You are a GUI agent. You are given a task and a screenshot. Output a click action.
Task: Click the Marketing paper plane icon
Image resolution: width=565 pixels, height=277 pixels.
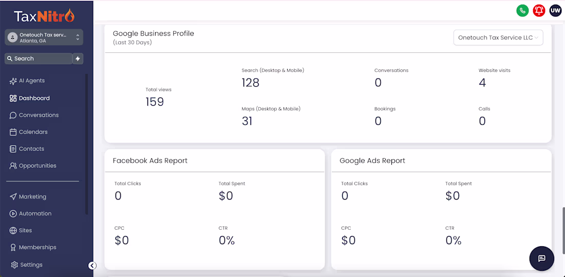(13, 197)
